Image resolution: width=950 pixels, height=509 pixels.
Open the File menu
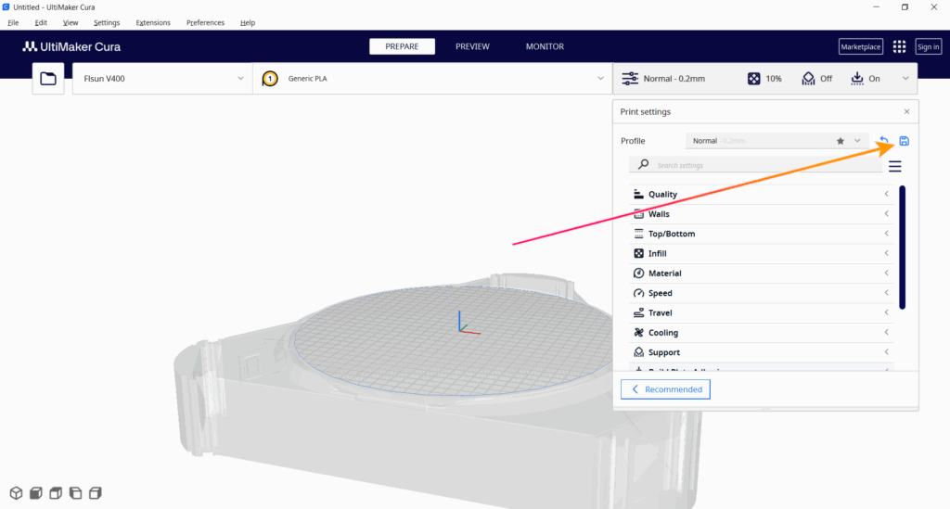(13, 22)
